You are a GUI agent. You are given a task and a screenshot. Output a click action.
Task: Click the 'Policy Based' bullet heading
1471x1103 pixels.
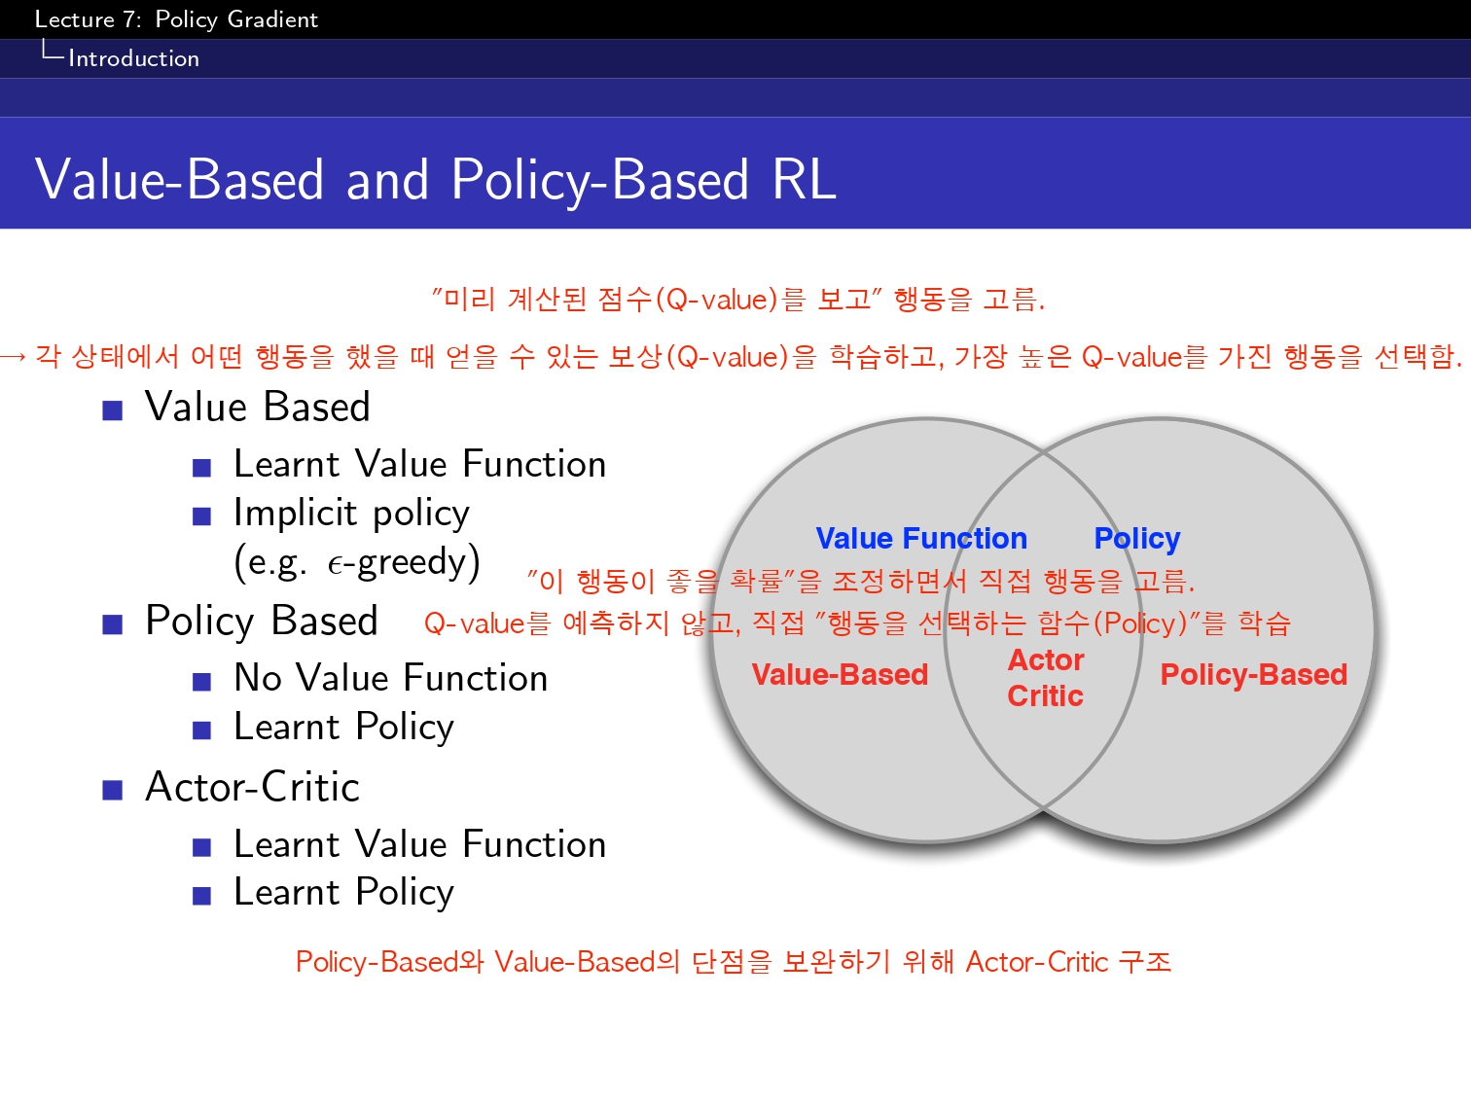pos(262,621)
